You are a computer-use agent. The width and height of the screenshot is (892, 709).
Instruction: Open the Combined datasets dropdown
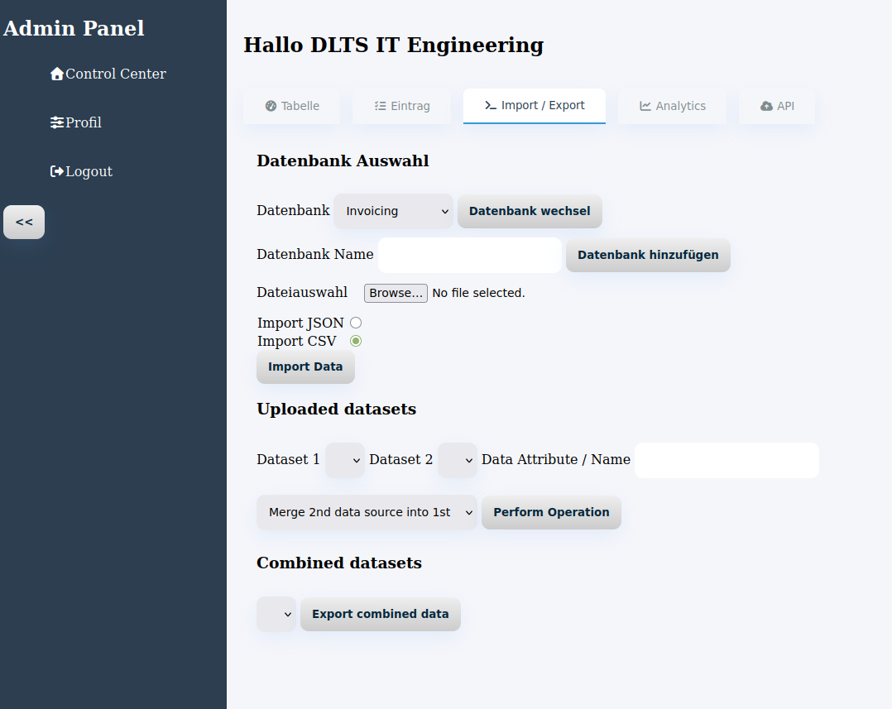[x=276, y=614]
